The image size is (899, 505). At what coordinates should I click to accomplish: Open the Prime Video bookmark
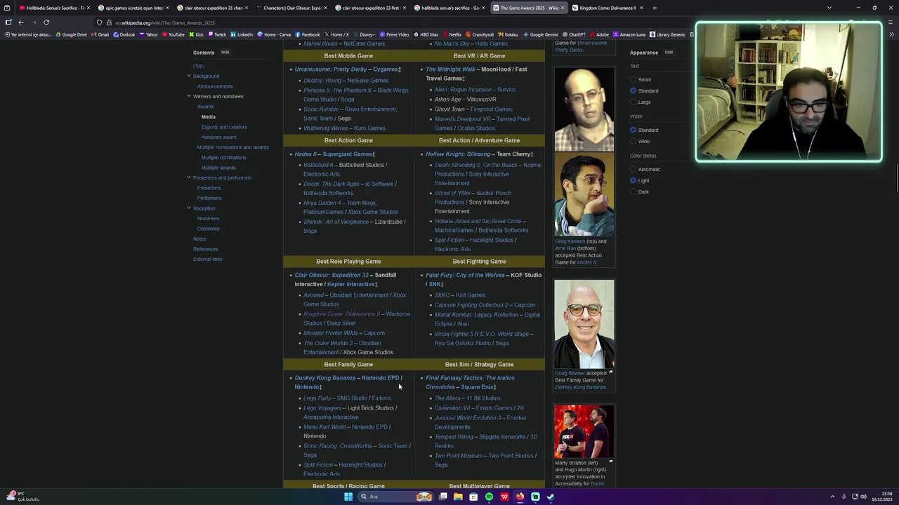[393, 34]
